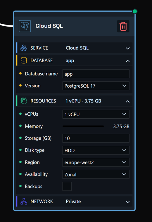The image size is (152, 222).
Task: Click the RESOURCES chip icon
Action: click(x=24, y=101)
